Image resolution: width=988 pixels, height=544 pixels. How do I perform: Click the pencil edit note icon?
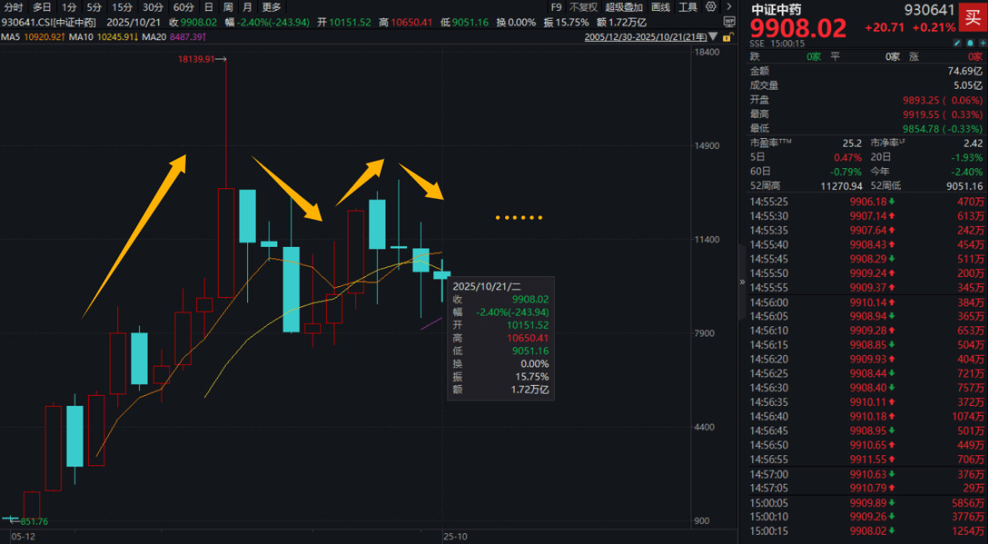[956, 43]
